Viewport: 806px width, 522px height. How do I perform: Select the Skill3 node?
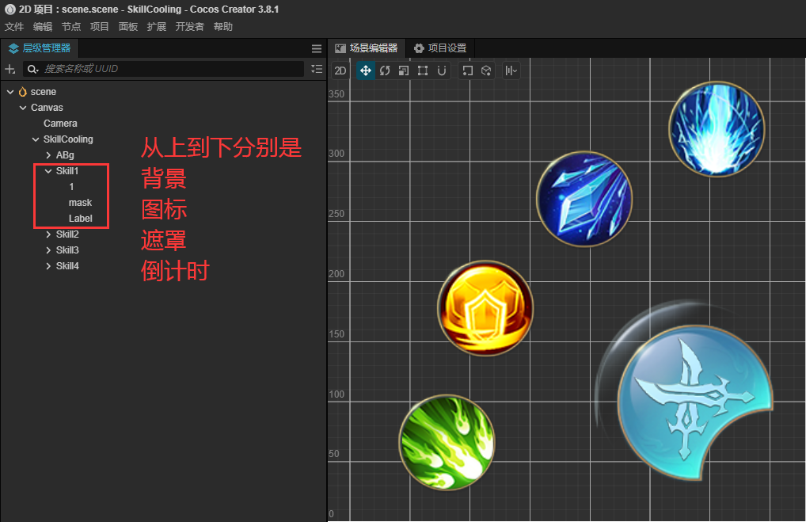point(67,250)
